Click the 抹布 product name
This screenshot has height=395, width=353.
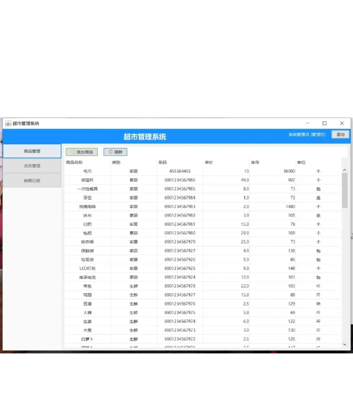click(88, 215)
